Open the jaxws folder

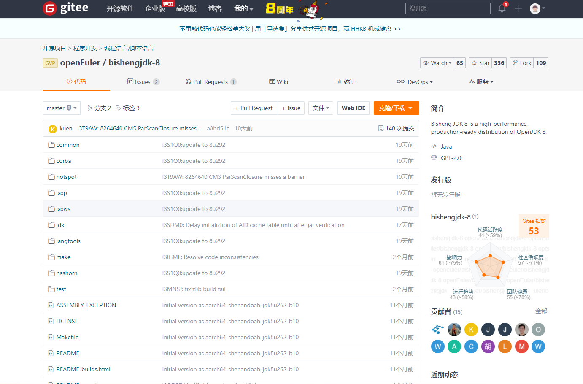(63, 209)
